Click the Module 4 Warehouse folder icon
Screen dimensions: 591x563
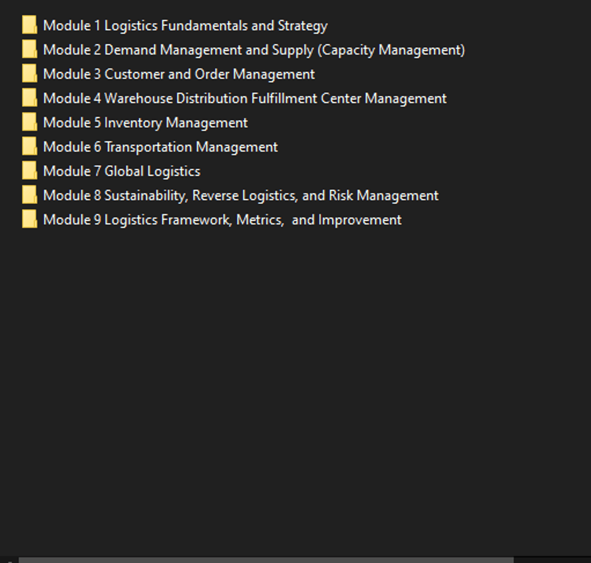click(x=30, y=98)
